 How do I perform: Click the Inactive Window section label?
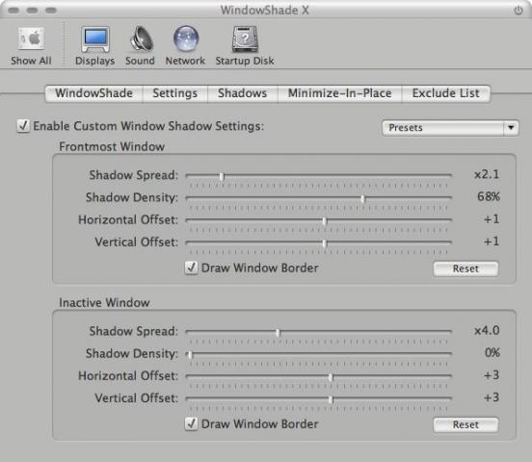pos(104,302)
